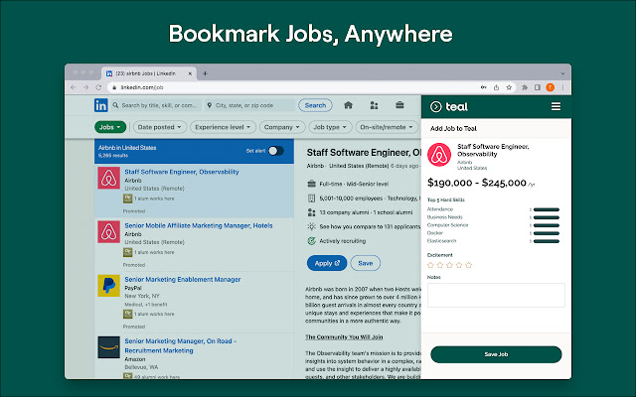Click the Notes text area in Teal
Viewport: 636px width, 397px height.
tap(496, 296)
